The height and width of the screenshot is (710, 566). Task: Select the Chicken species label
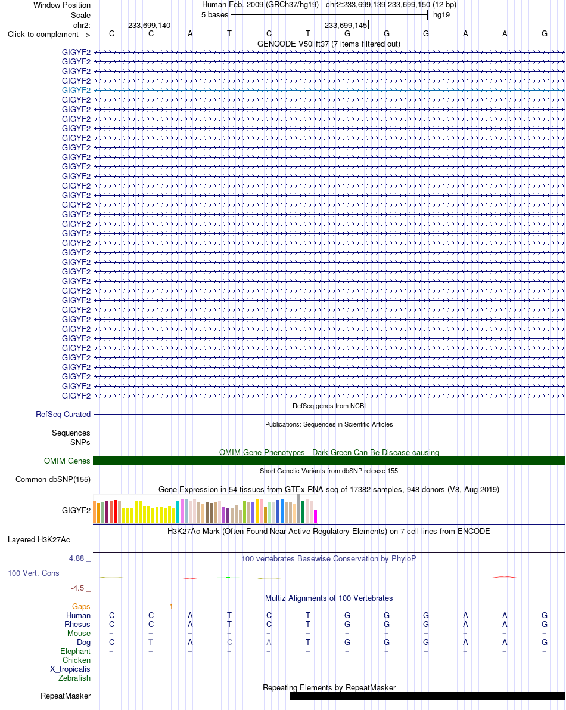point(76,660)
